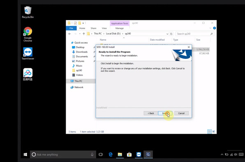
Task: Open the Recycle Bin desktop icon
Action: [28, 12]
